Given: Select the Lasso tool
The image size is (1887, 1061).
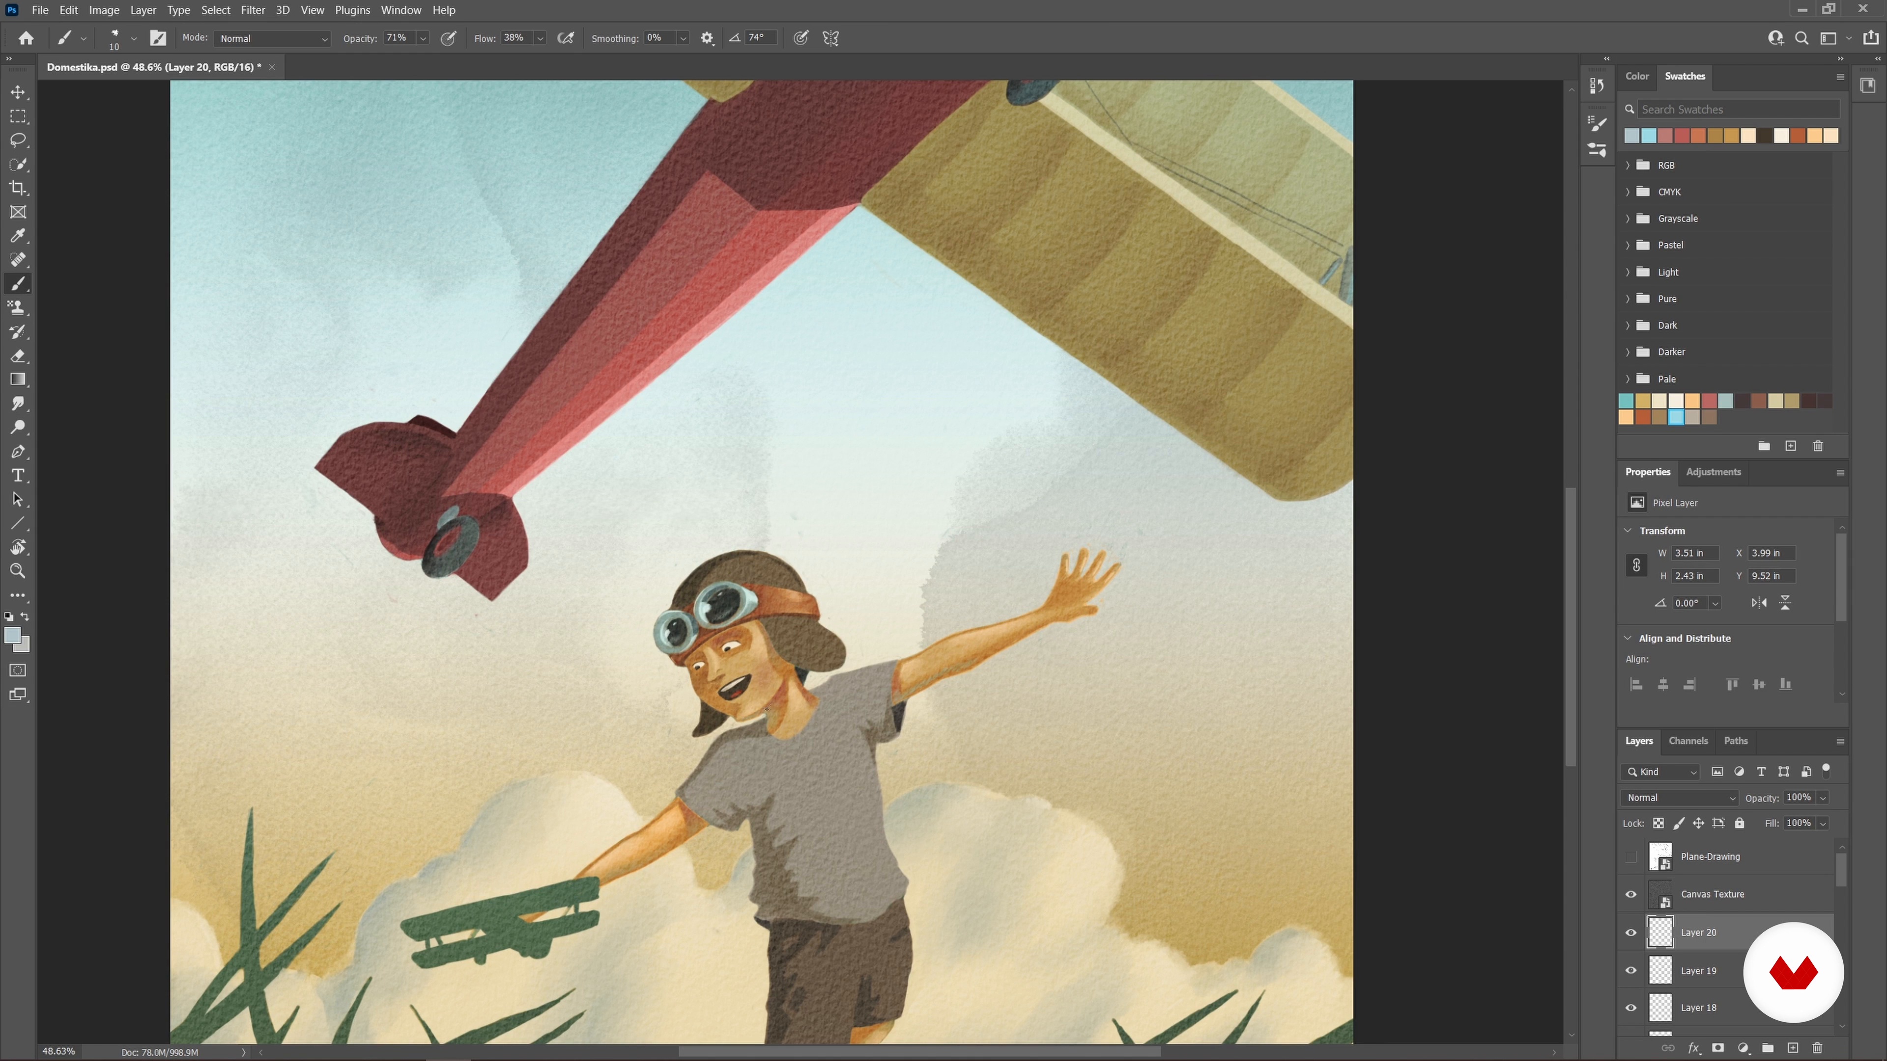Looking at the screenshot, I should [18, 140].
